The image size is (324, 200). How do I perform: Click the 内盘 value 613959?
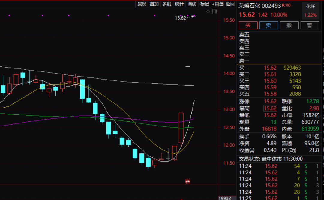(310, 129)
